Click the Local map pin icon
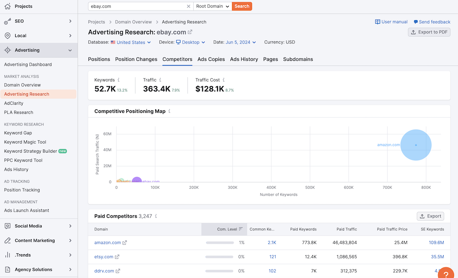458x278 pixels. 8,36
